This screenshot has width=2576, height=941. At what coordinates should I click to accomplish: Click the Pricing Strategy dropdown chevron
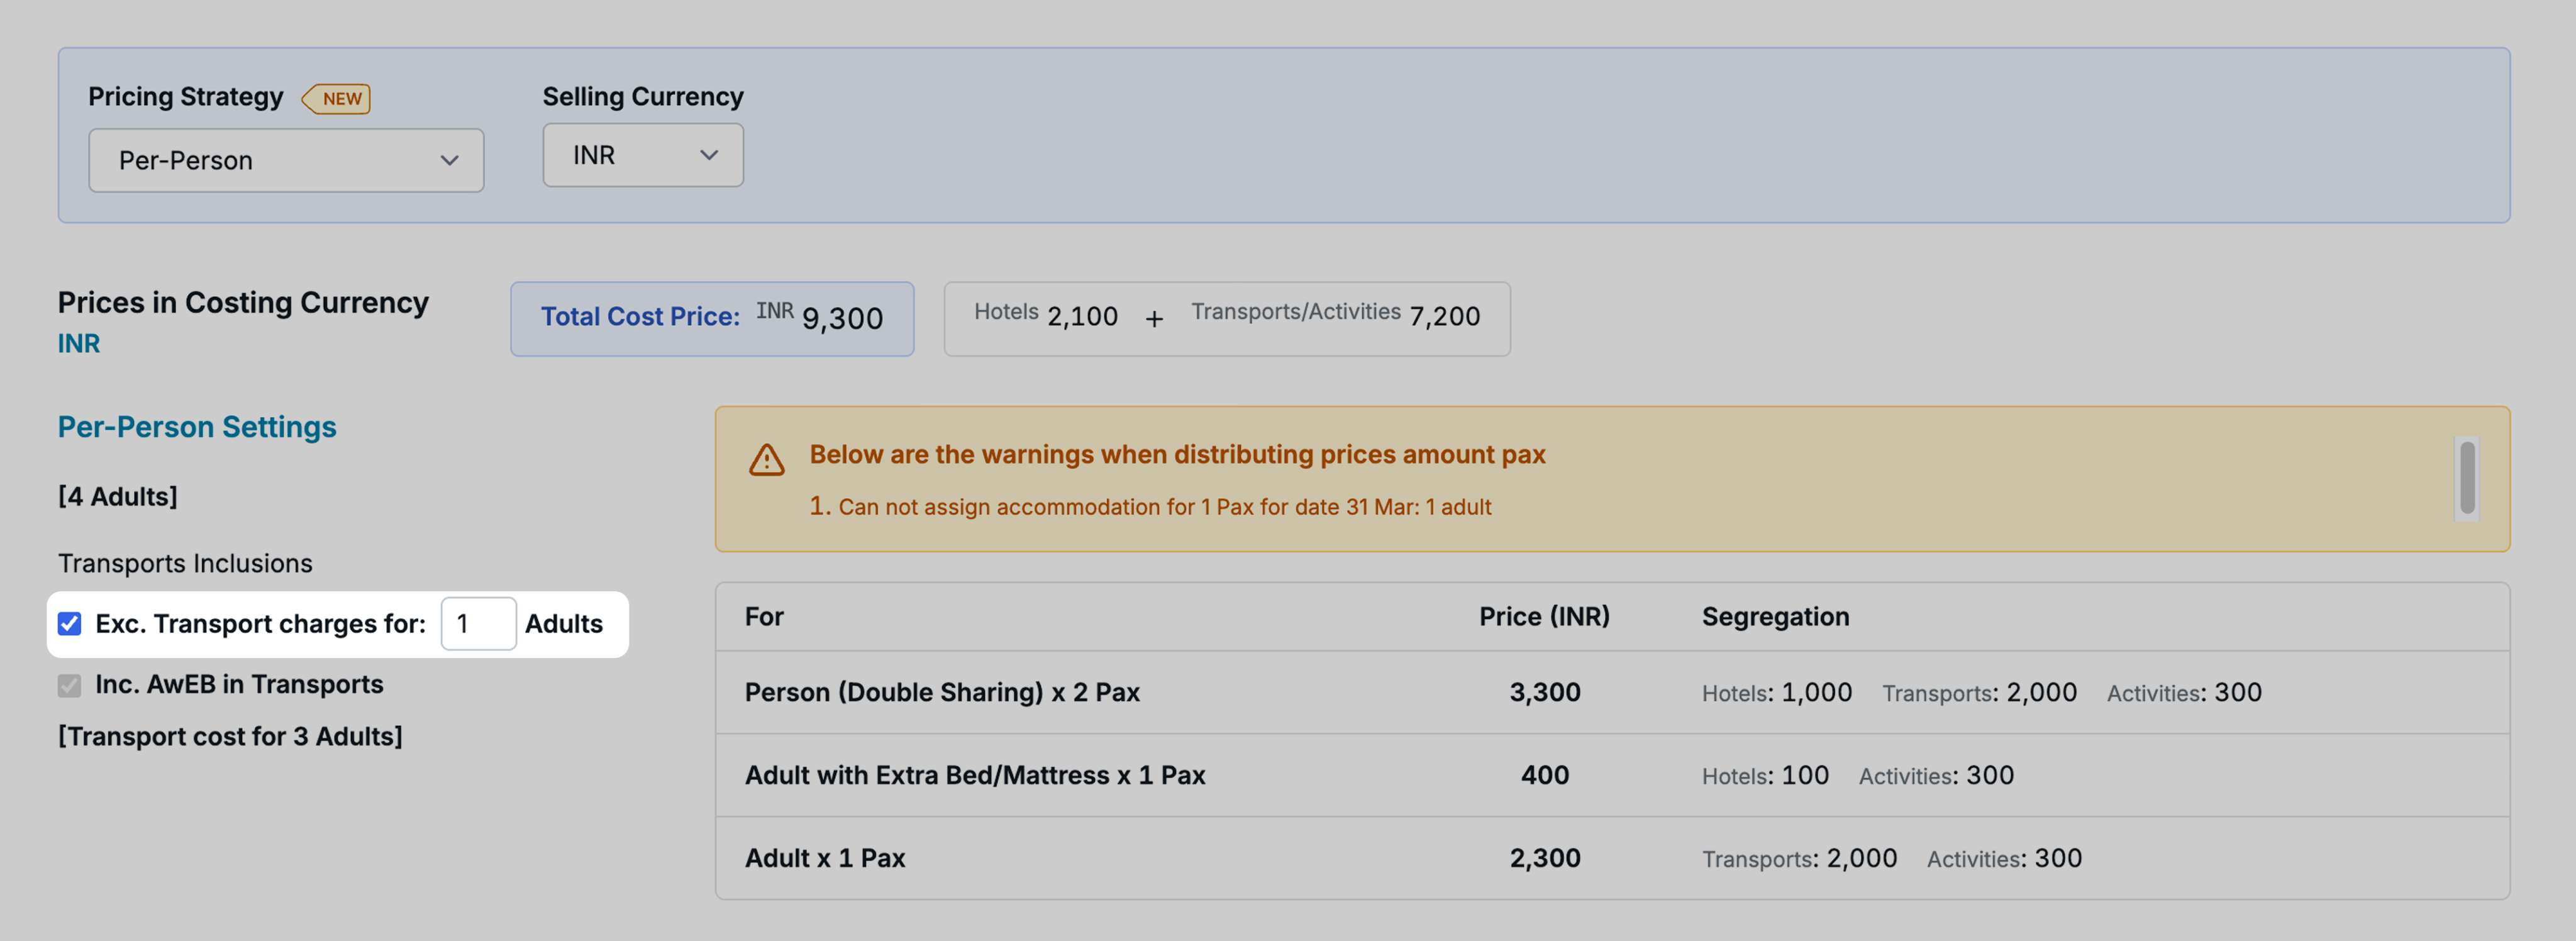(x=449, y=160)
